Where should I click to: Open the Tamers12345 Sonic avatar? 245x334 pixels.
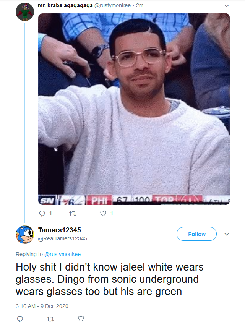click(x=25, y=235)
